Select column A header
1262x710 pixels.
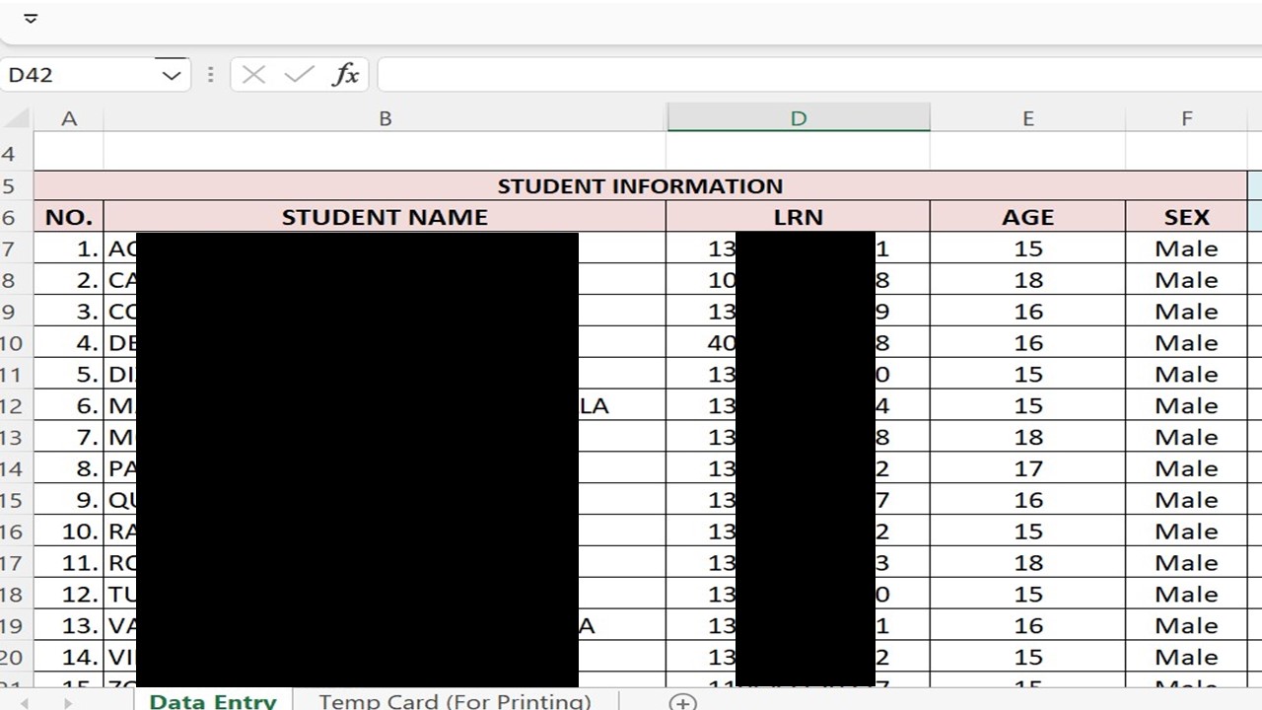click(69, 118)
